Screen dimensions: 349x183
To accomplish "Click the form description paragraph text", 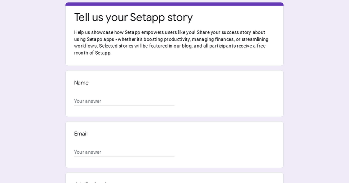I will point(172,43).
